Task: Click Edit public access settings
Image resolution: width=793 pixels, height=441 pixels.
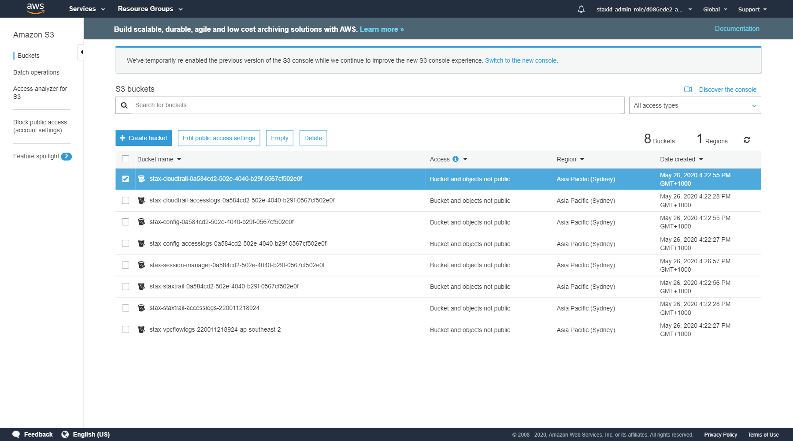Action: tap(219, 138)
